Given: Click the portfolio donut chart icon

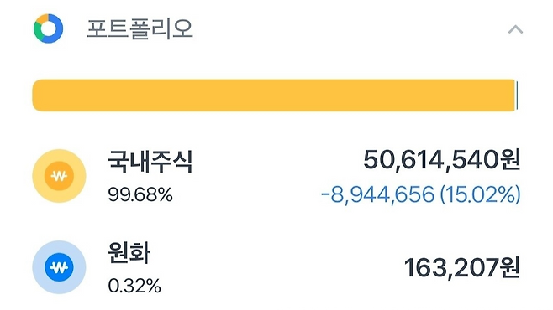Looking at the screenshot, I should [48, 28].
